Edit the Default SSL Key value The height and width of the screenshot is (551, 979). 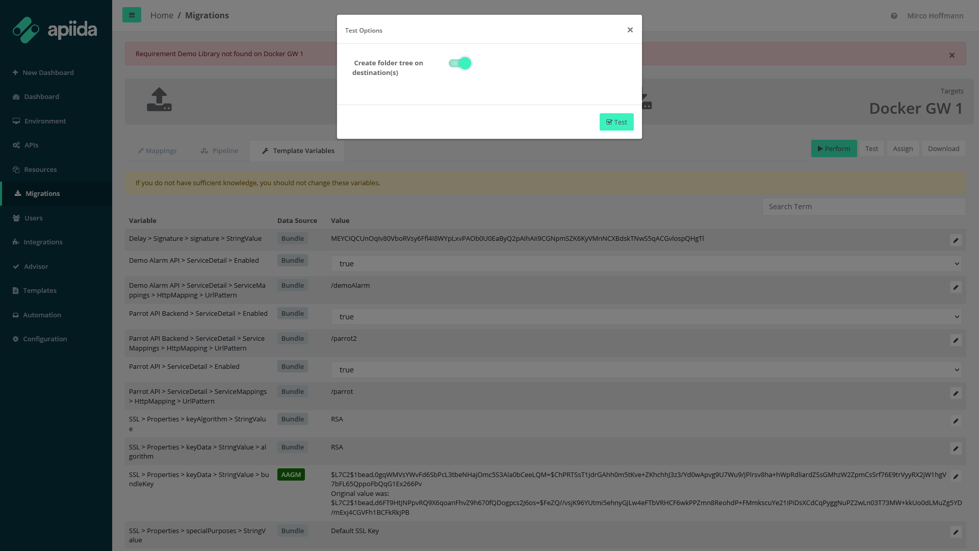[x=956, y=532]
